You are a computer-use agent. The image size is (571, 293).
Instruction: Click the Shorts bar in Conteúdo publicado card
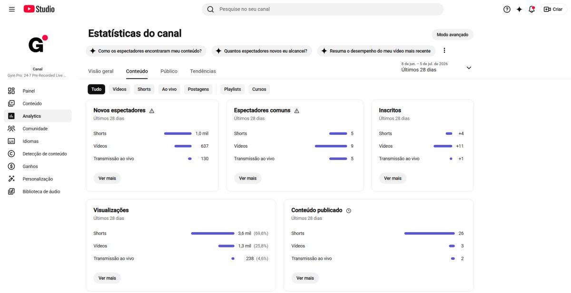(x=430, y=233)
